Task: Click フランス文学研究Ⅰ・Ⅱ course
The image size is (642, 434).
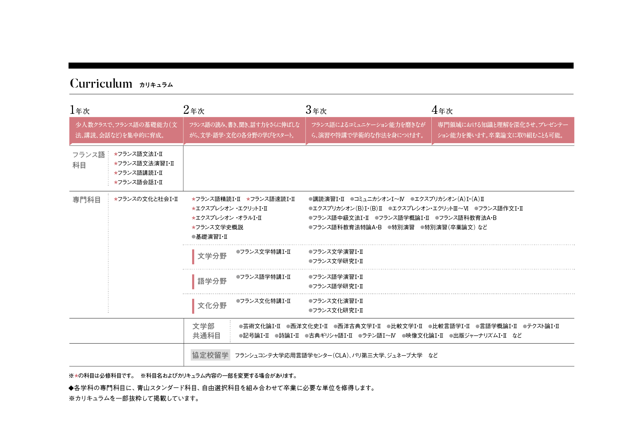Action: 336,261
